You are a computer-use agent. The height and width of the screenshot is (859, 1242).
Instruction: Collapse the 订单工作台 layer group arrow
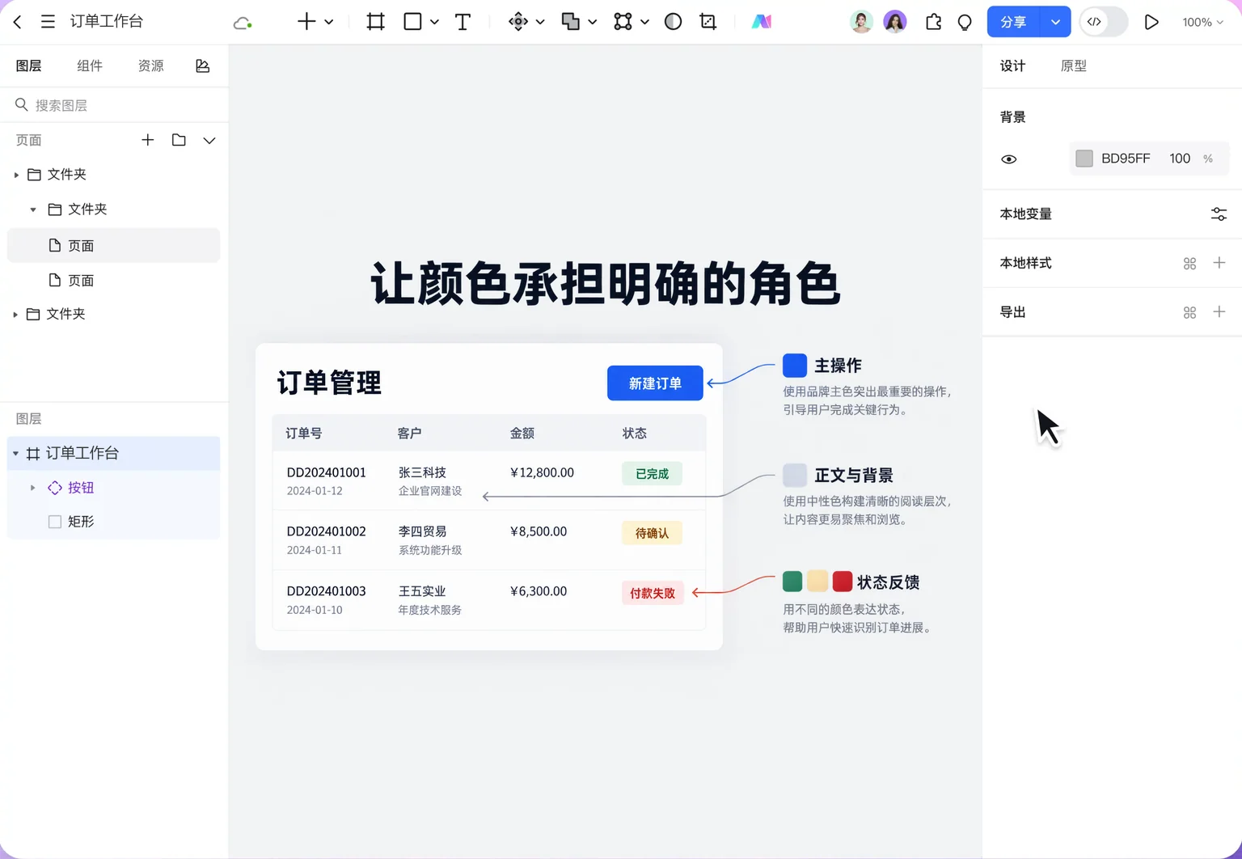click(x=15, y=454)
